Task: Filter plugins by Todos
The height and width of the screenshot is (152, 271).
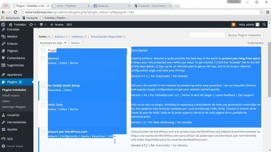Action: click(42, 37)
